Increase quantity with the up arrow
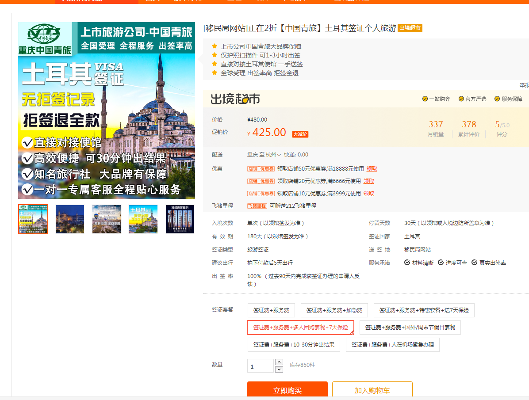 pyautogui.click(x=279, y=362)
